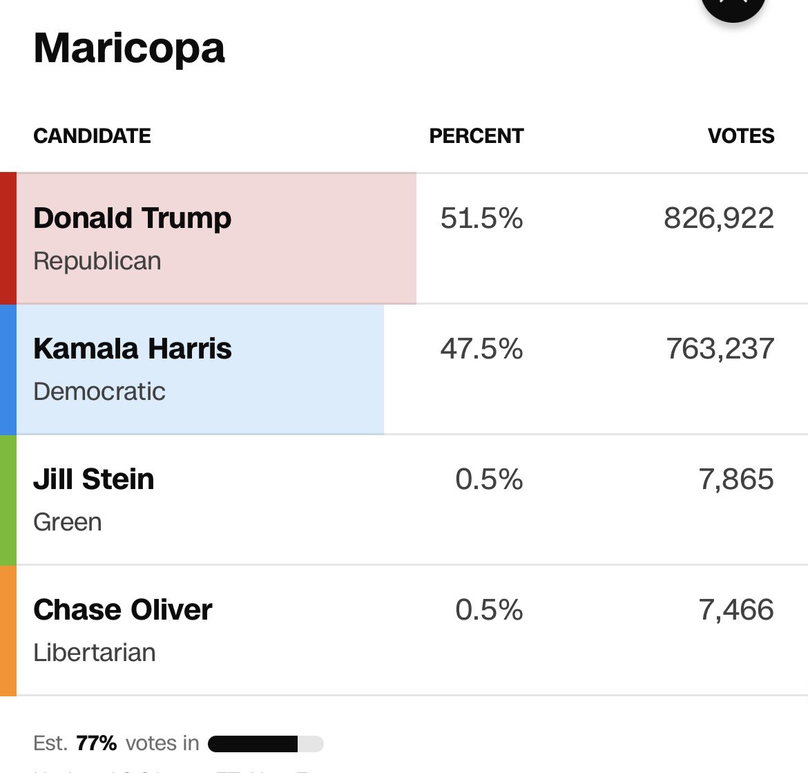Click the Maricopa county heading
Viewport: 808px width, 773px height.
pos(129,48)
